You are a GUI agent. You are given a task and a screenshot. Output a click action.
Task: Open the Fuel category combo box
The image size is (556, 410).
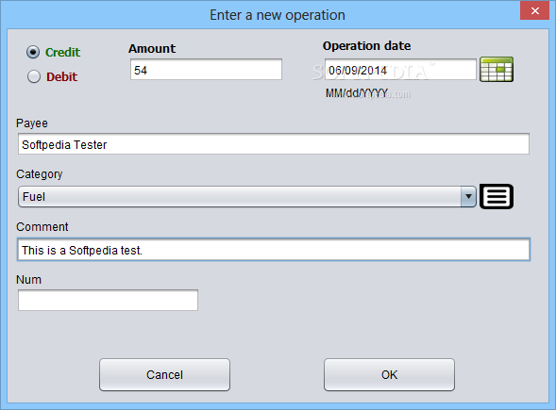tap(247, 196)
